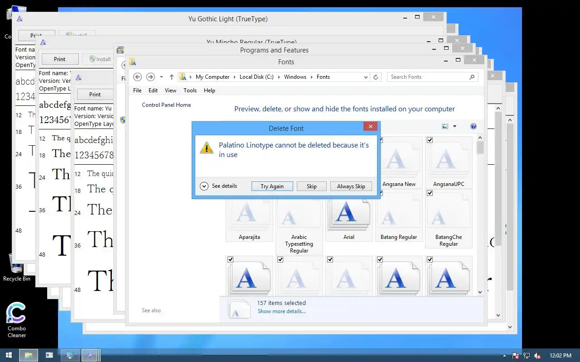Select My Computer in breadcrumb path
The width and height of the screenshot is (580, 362).
click(213, 77)
